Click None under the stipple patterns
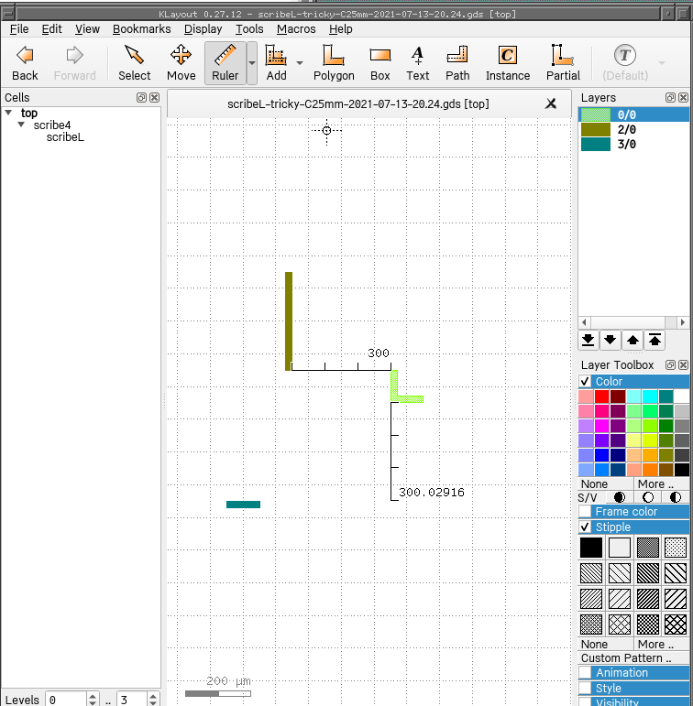The height and width of the screenshot is (706, 693). pos(606,645)
